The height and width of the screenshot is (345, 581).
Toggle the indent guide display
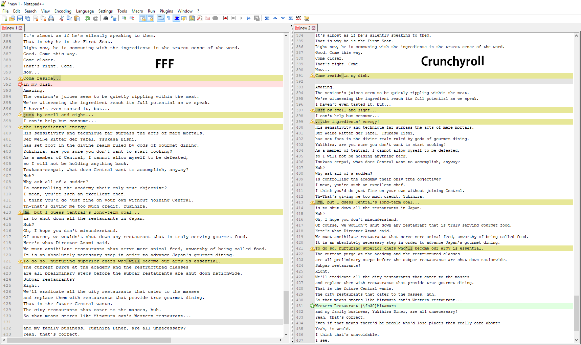(x=176, y=18)
